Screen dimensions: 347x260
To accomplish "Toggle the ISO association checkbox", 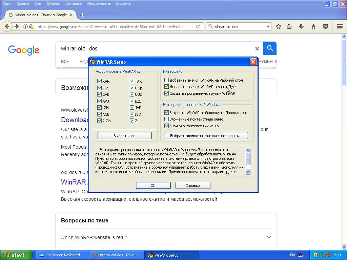I will 132,114.
